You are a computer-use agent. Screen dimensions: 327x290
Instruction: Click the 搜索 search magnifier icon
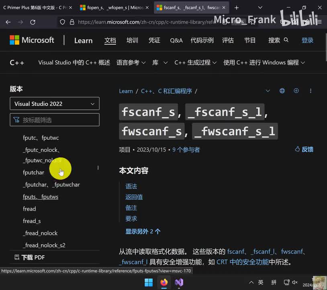[x=286, y=40]
